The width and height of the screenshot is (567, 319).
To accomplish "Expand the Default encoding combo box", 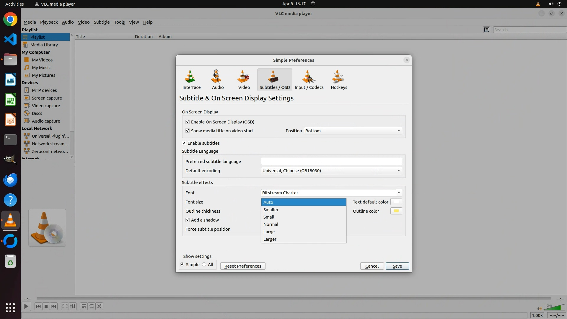I will 331,170.
